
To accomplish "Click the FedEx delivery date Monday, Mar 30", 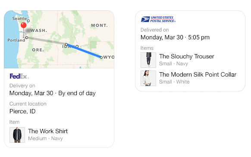I will coord(31,93).
